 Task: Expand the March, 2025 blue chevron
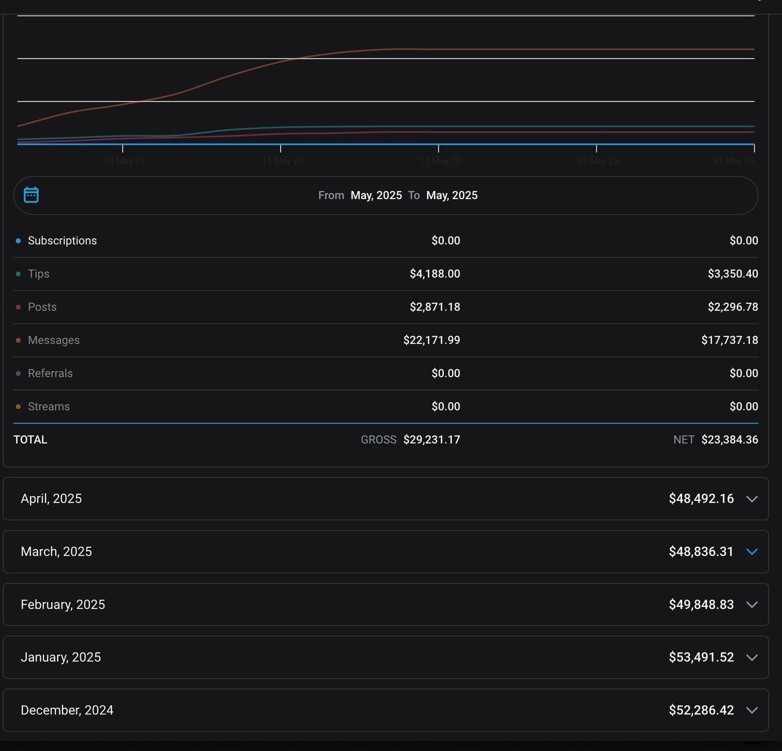(752, 552)
